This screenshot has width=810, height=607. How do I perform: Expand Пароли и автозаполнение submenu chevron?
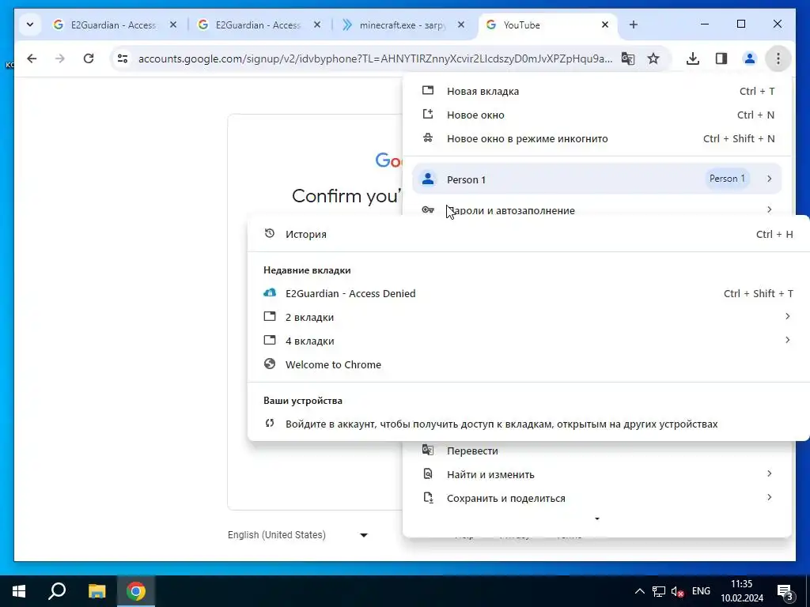click(769, 209)
